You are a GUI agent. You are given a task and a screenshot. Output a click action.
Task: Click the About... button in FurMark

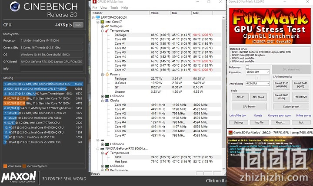280,122
